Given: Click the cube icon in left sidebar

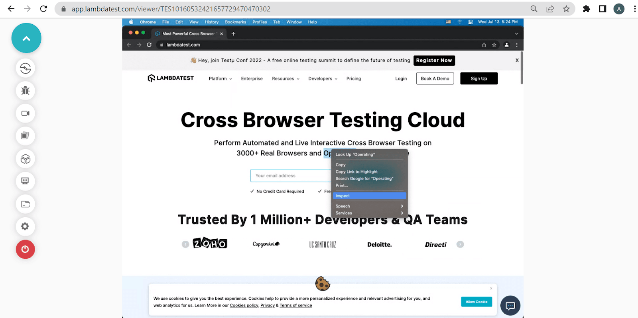Looking at the screenshot, I should tap(26, 159).
